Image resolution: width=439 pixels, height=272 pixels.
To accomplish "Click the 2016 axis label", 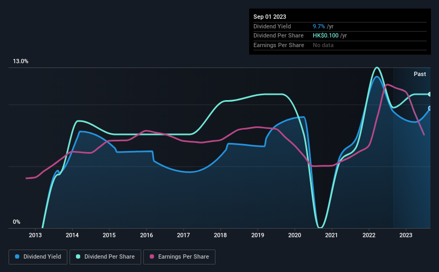I will 147,235.
